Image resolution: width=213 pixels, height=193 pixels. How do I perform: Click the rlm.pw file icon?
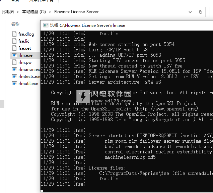coord(14,62)
